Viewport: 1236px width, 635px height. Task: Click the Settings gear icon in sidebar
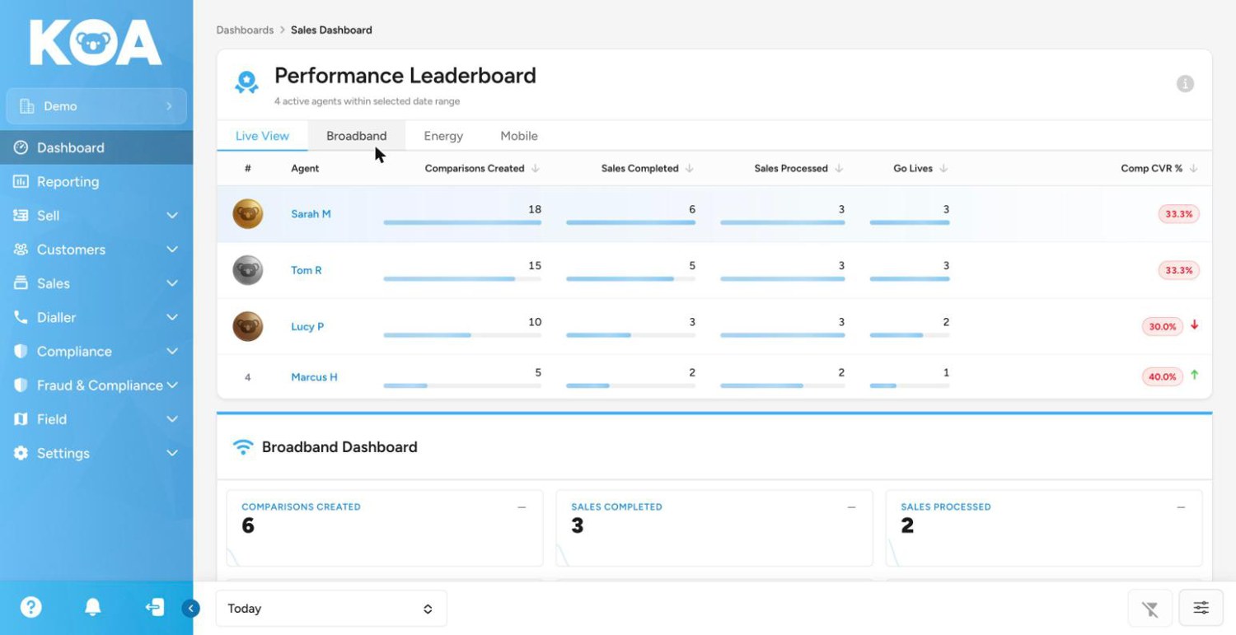[x=21, y=453]
